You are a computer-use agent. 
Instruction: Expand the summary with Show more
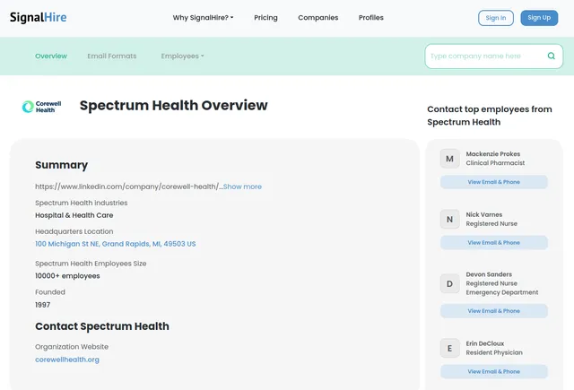pyautogui.click(x=242, y=186)
